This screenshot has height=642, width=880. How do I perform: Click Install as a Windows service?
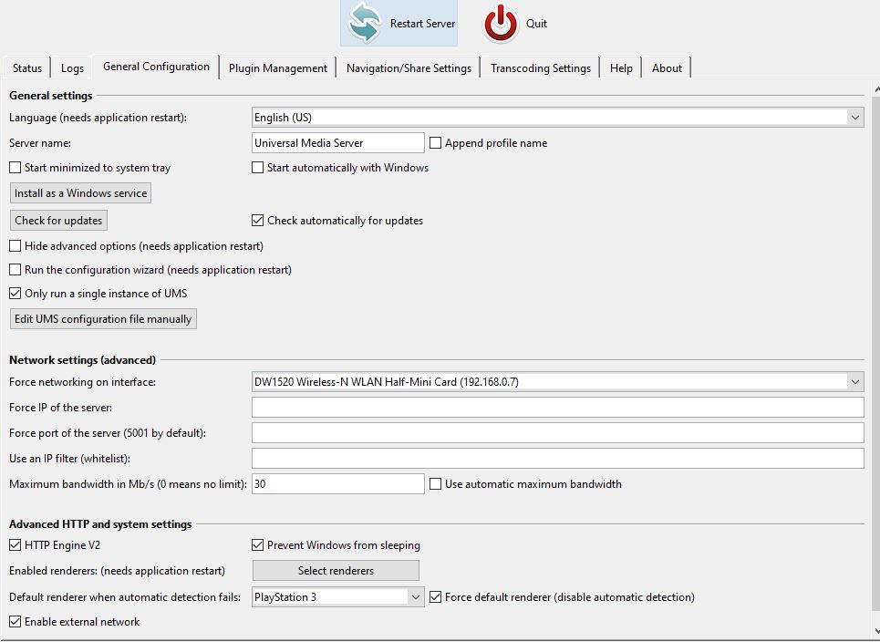[x=81, y=193]
